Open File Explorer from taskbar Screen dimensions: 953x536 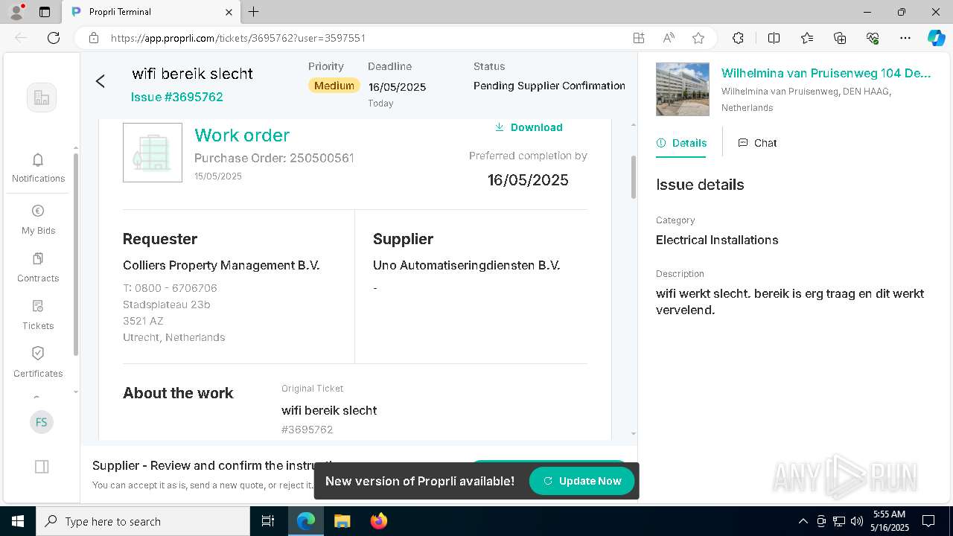click(x=342, y=521)
